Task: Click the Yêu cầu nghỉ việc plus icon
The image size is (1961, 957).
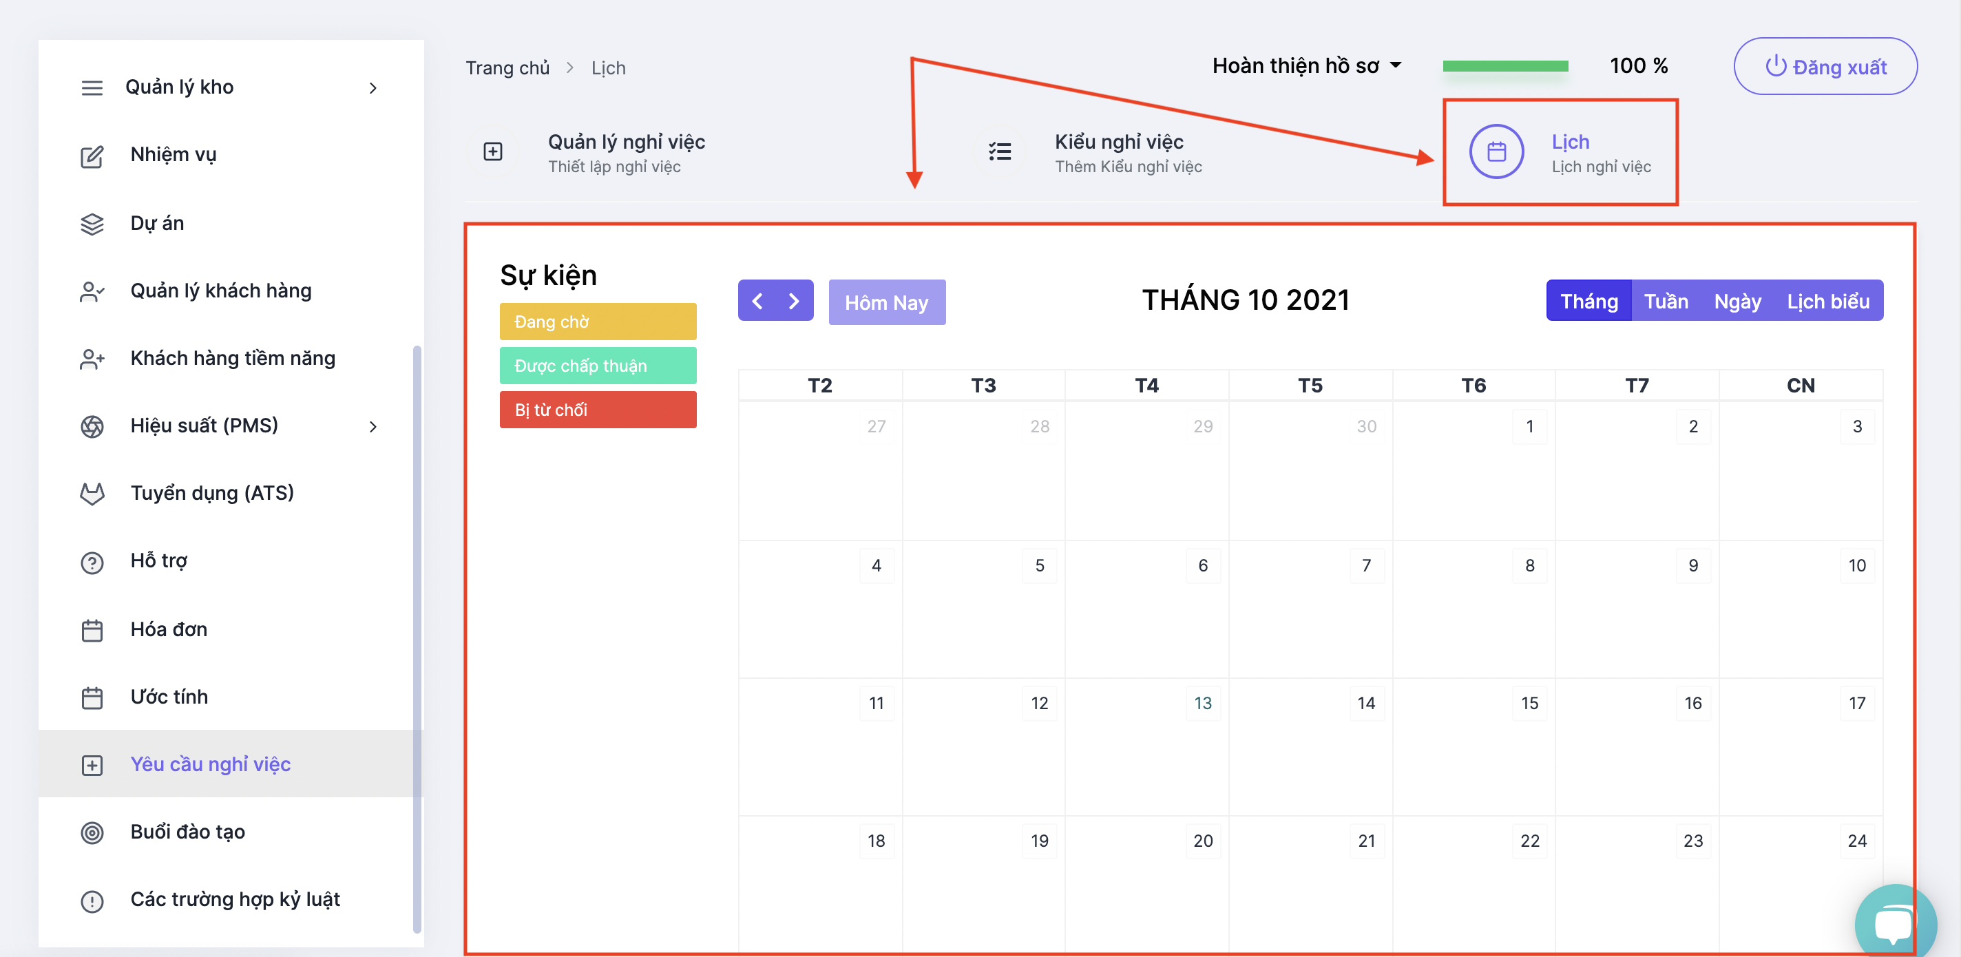Action: click(x=92, y=765)
